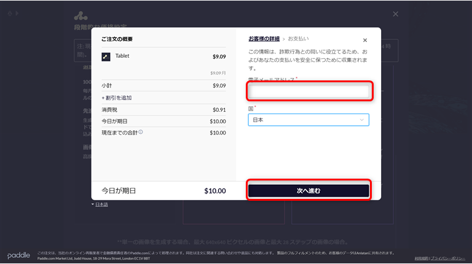Click the Tablet product name
The image size is (472, 264).
122,56
